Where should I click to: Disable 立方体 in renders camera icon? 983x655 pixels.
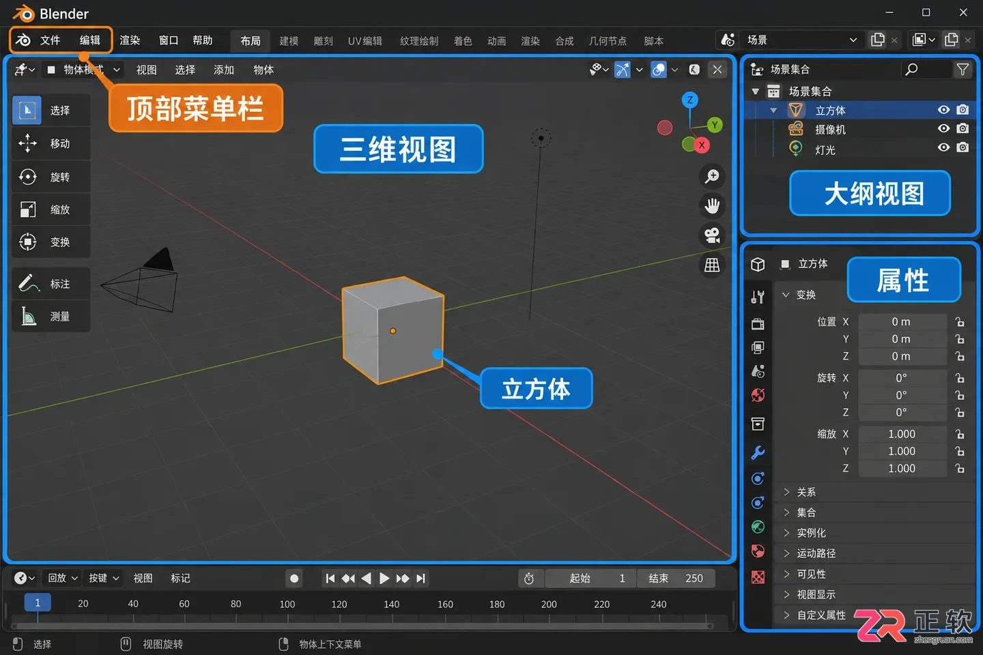pyautogui.click(x=963, y=110)
